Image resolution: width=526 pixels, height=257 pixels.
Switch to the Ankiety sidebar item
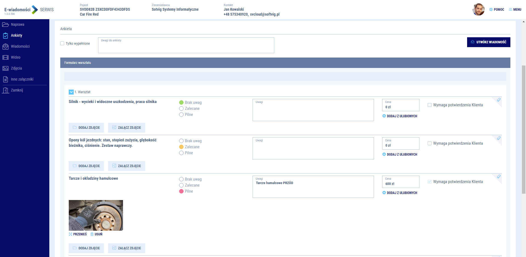(16, 36)
